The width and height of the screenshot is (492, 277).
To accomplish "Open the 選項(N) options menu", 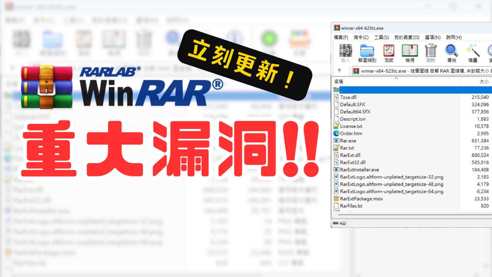I will [433, 37].
